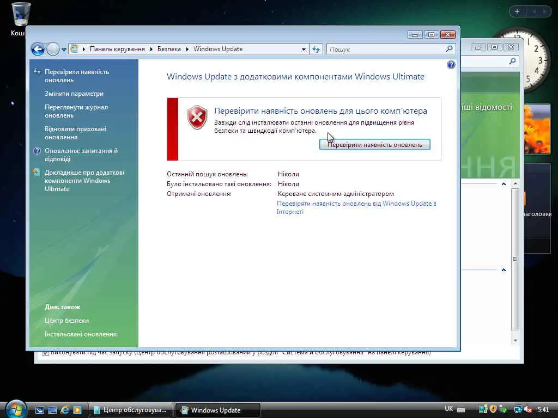Click the flower slideshow gadget thumbnail
This screenshot has height=418, width=558.
(x=537, y=129)
